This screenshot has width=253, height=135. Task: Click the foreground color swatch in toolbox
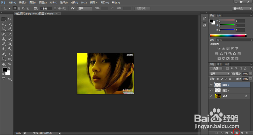tap(5, 70)
